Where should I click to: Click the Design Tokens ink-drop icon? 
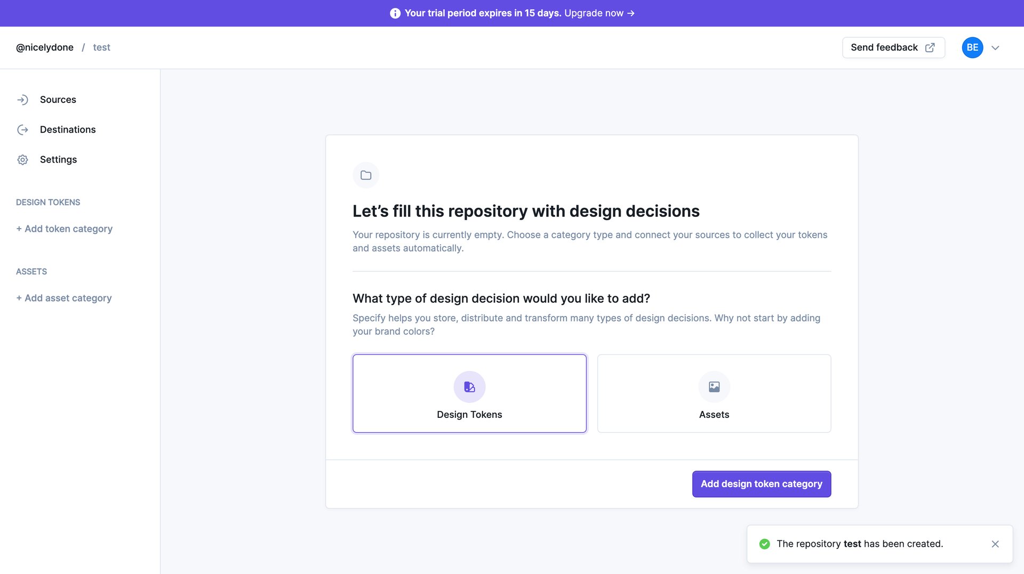(x=469, y=387)
